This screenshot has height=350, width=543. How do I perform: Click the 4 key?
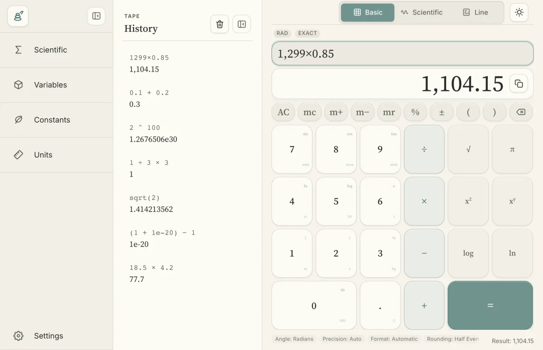(x=292, y=201)
